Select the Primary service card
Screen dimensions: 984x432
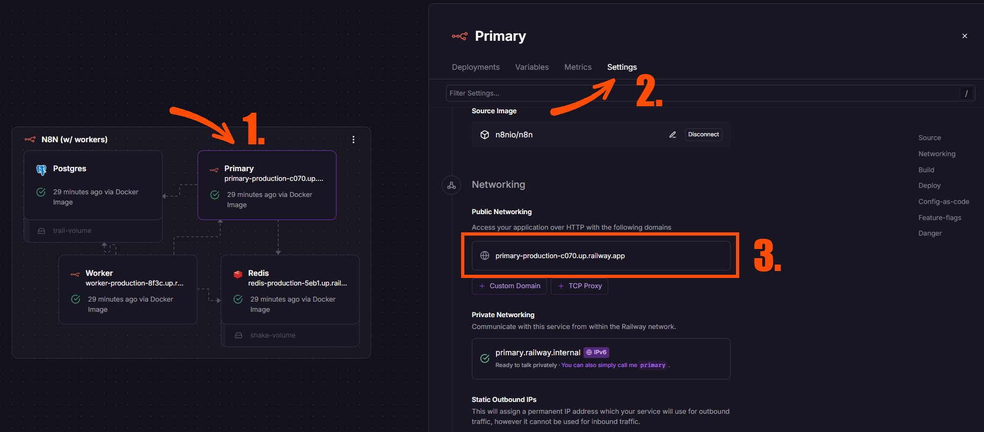pos(267,185)
